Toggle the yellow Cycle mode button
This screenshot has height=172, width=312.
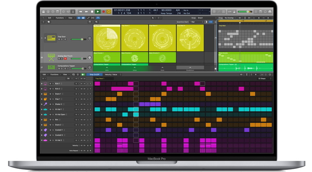pyautogui.click(x=109, y=12)
